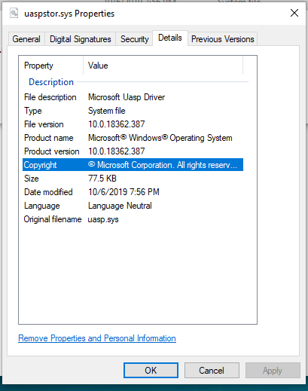Close the Properties dialog with X
The image size is (308, 391).
tap(294, 13)
